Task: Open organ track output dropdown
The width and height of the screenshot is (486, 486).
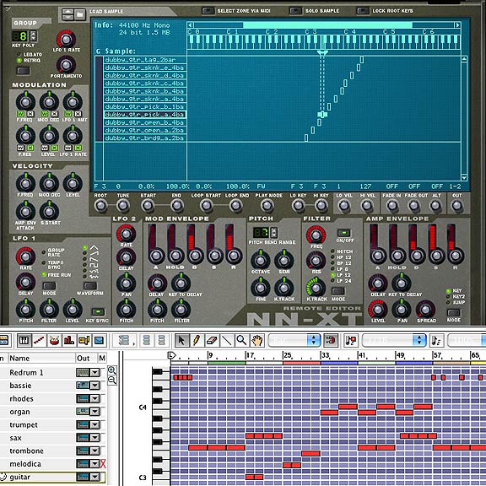Action: click(94, 412)
